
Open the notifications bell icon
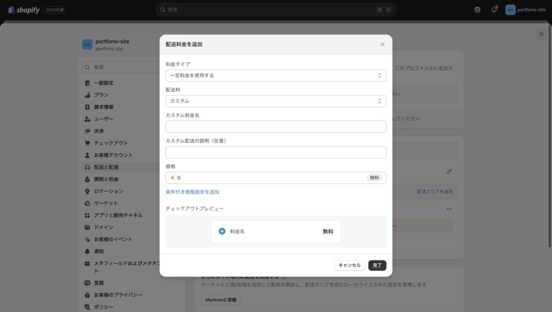(494, 10)
